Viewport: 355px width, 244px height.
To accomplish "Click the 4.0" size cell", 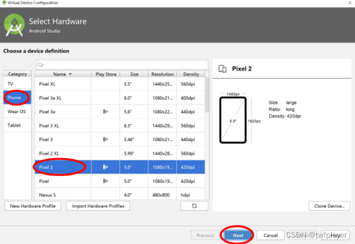I will 134,194.
